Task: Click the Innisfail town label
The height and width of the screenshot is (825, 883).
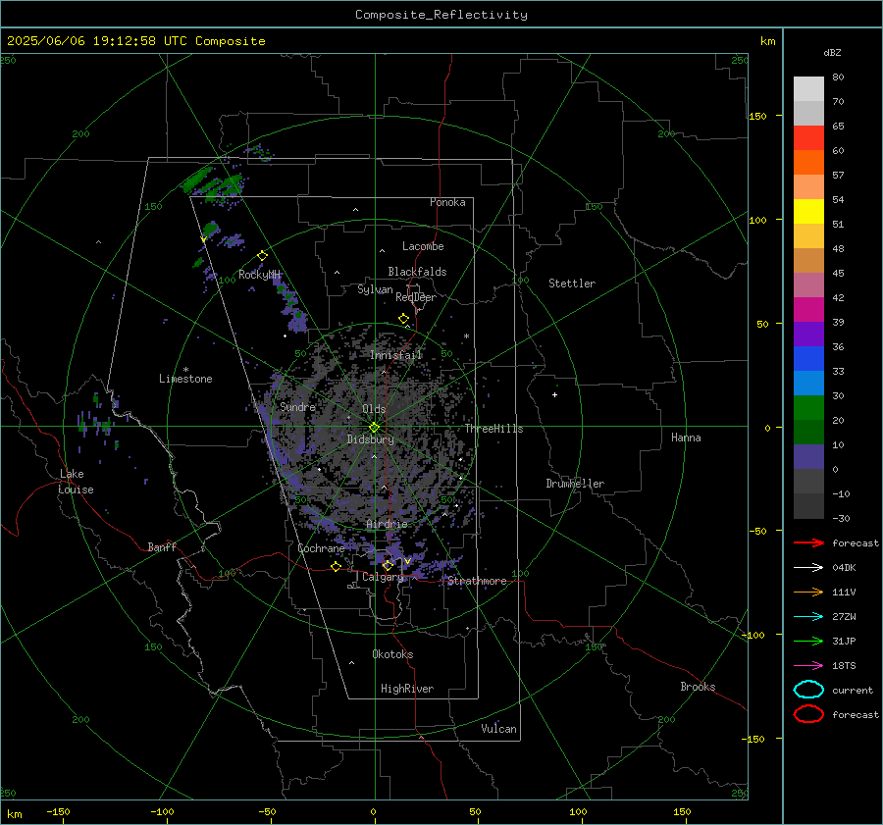Action: click(396, 355)
